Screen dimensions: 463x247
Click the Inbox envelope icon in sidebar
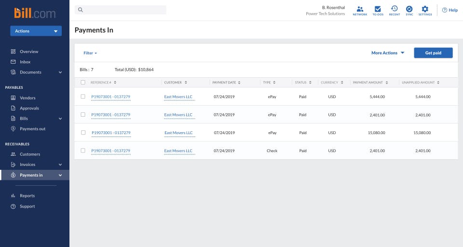click(14, 62)
